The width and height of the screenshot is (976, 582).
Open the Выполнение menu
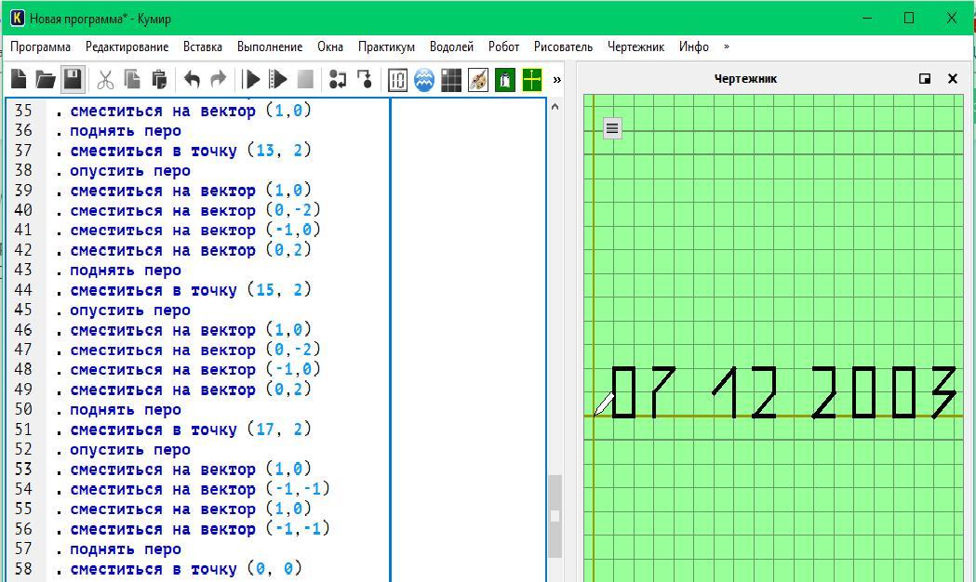pos(270,46)
